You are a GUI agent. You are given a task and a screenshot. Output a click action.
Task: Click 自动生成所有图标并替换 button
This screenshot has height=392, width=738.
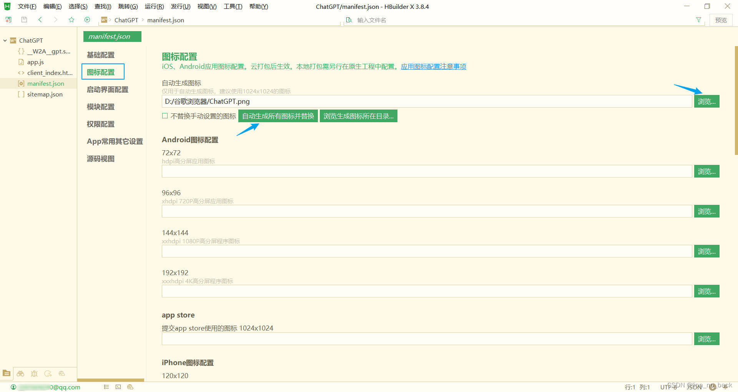[x=278, y=116]
